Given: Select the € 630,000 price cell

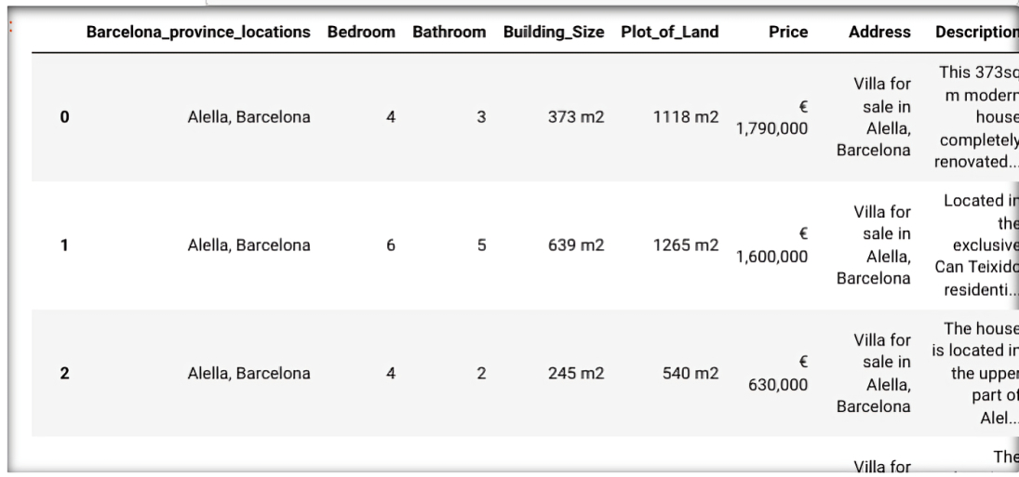Looking at the screenshot, I should click(x=778, y=373).
